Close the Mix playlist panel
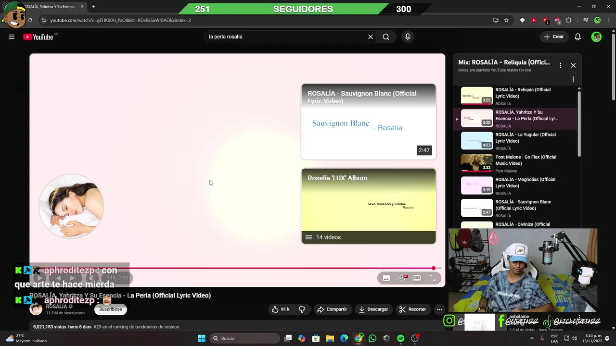 click(x=573, y=65)
